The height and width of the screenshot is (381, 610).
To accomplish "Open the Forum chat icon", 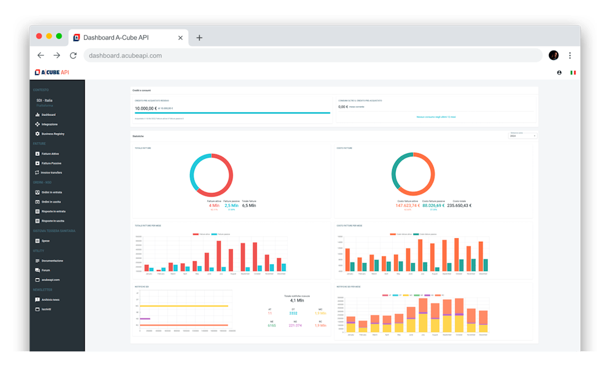I will click(x=37, y=270).
